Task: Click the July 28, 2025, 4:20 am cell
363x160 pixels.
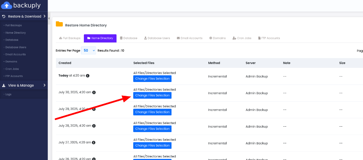Action: (75, 126)
